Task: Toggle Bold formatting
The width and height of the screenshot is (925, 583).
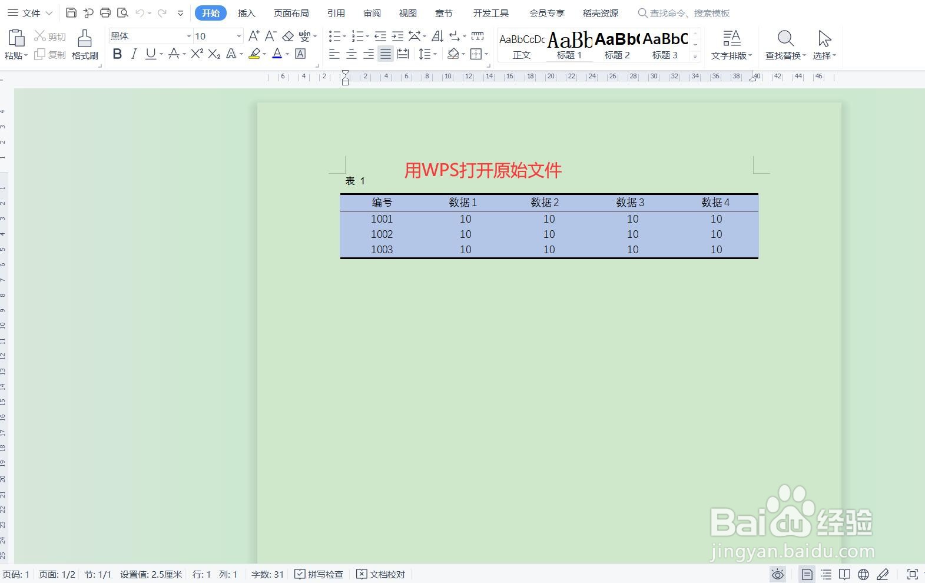Action: click(x=117, y=54)
